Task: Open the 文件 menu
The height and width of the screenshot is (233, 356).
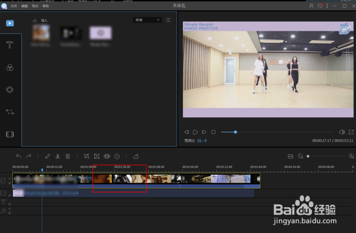Action: click(14, 6)
